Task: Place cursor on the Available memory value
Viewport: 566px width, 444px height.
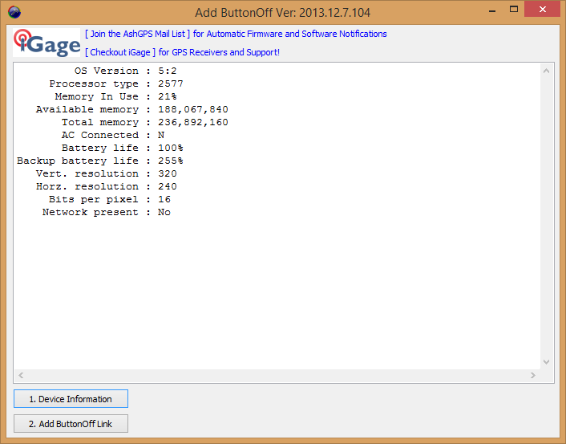Action: click(192, 109)
